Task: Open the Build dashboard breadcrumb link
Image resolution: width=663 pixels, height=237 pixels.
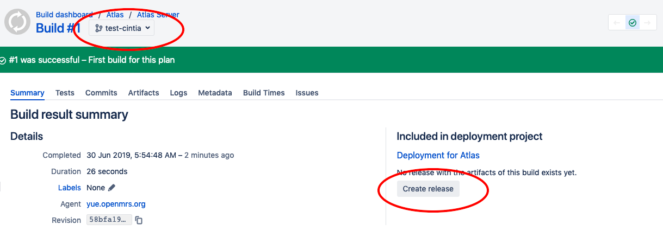Action: coord(64,15)
